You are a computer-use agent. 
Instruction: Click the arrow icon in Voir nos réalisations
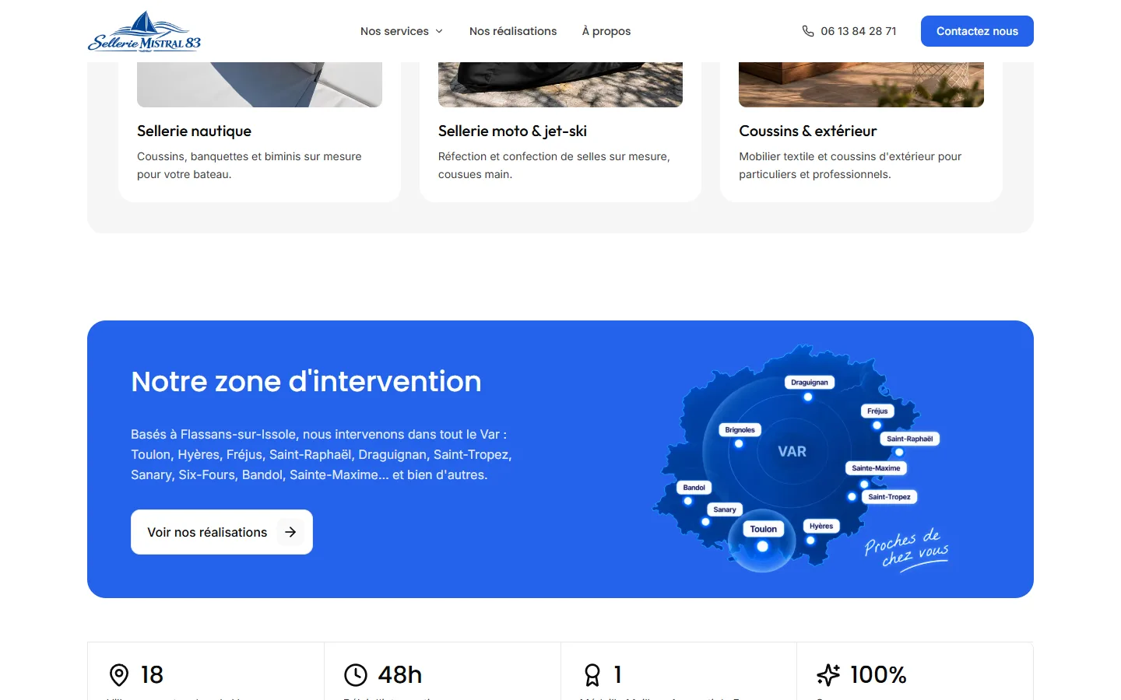click(x=290, y=532)
